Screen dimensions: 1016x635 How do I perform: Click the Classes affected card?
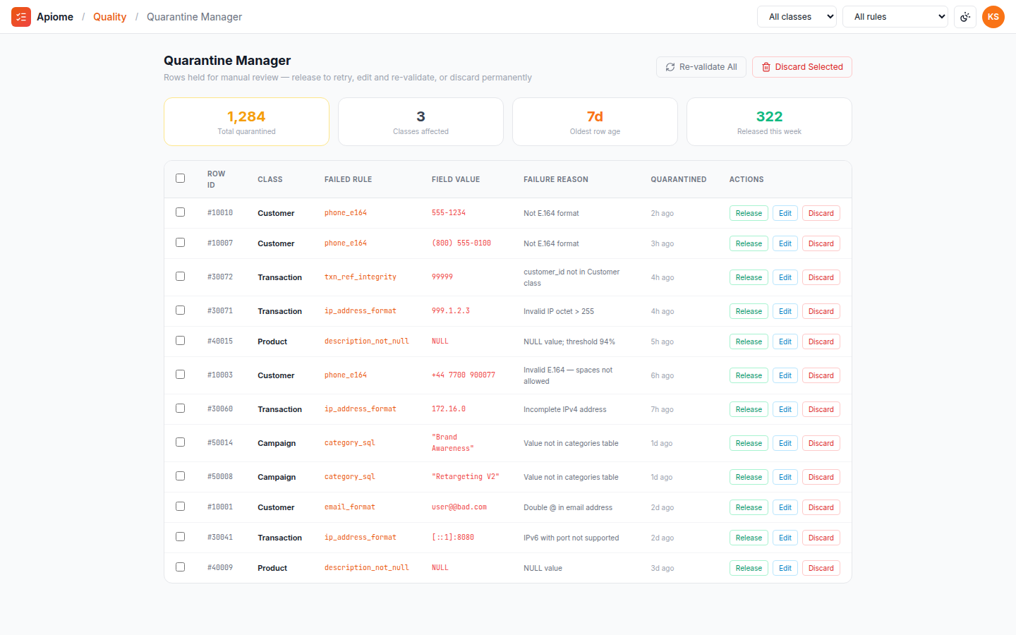[421, 122]
